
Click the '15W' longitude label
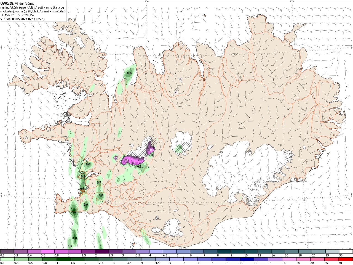click(x=292, y=1)
